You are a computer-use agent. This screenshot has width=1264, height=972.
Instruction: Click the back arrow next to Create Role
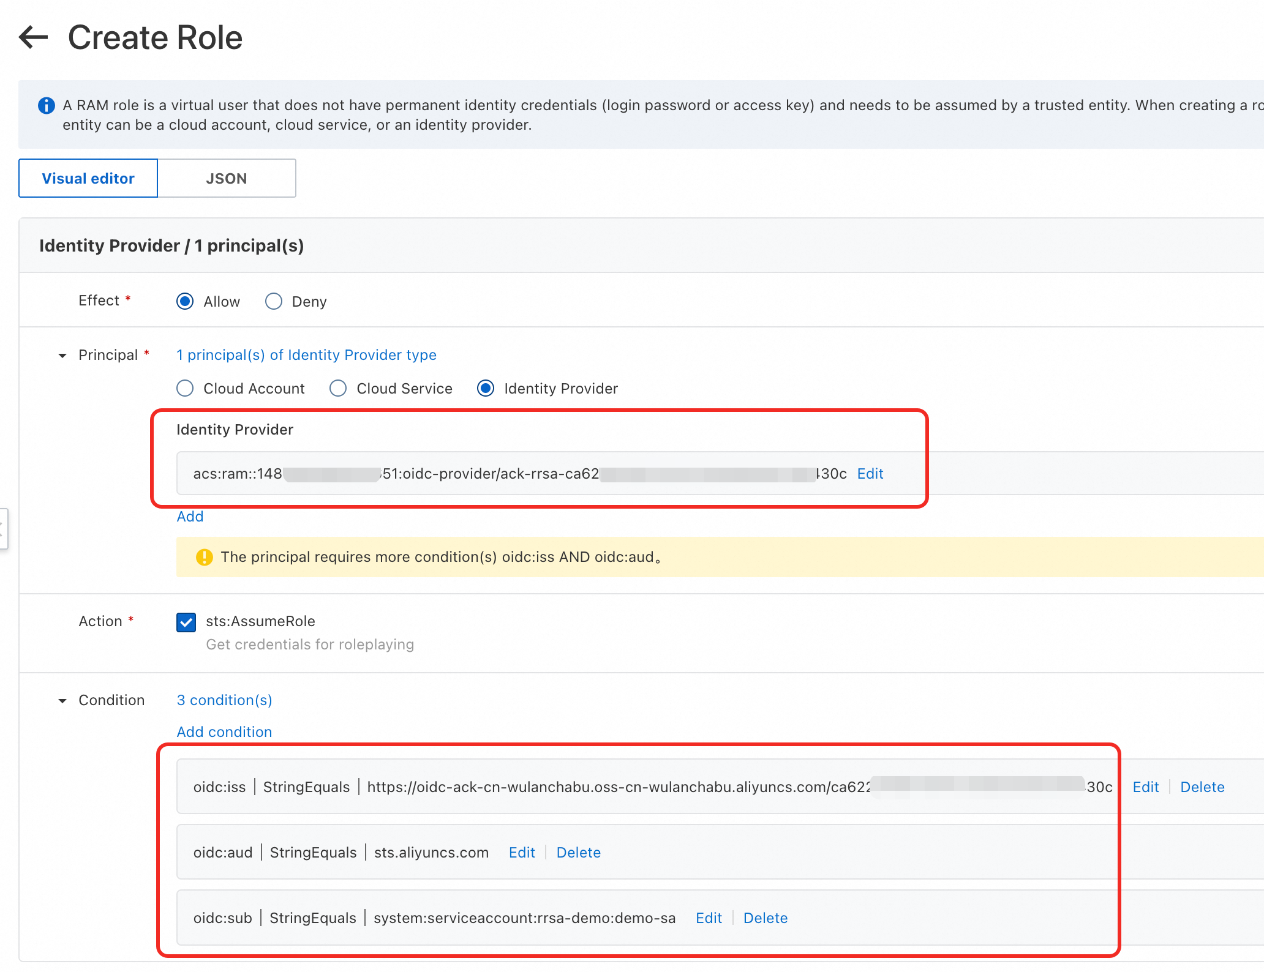tap(34, 37)
